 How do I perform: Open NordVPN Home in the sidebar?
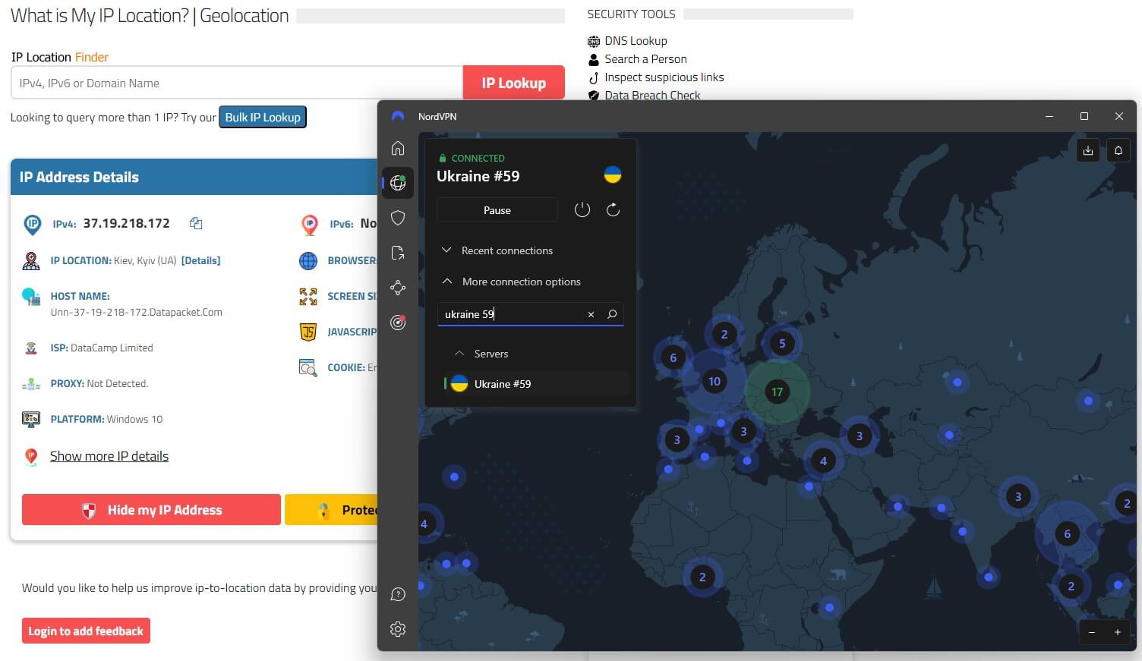tap(398, 148)
